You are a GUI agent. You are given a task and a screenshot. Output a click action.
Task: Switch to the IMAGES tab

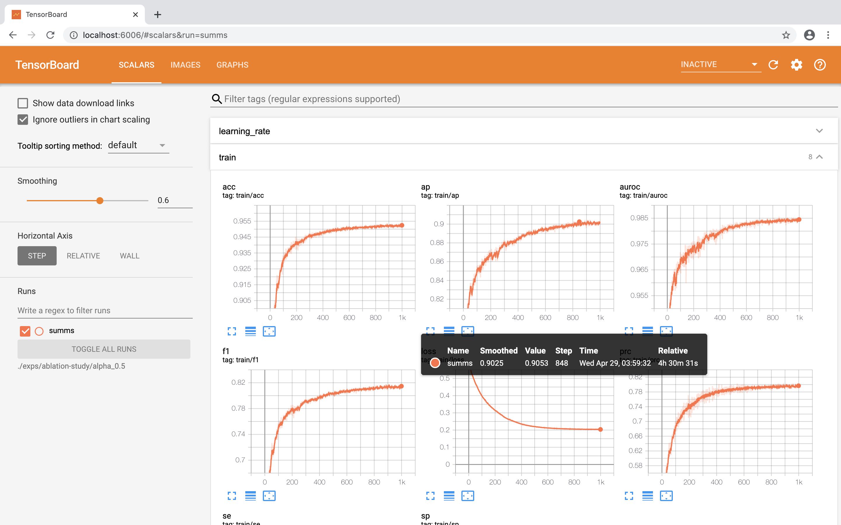click(x=185, y=65)
